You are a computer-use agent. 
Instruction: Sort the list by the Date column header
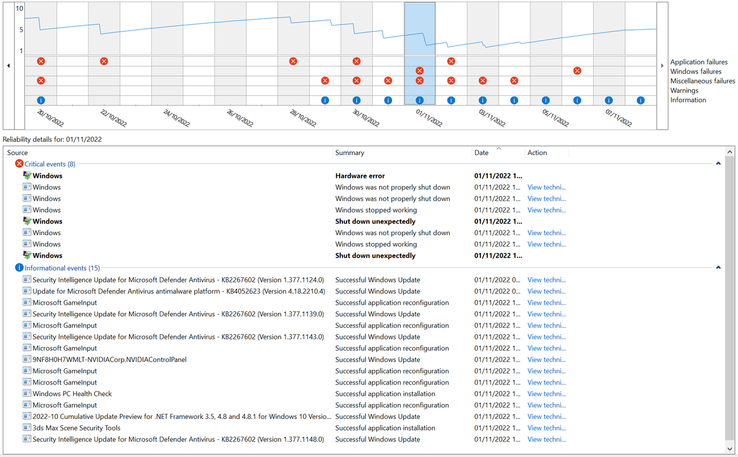click(498, 153)
